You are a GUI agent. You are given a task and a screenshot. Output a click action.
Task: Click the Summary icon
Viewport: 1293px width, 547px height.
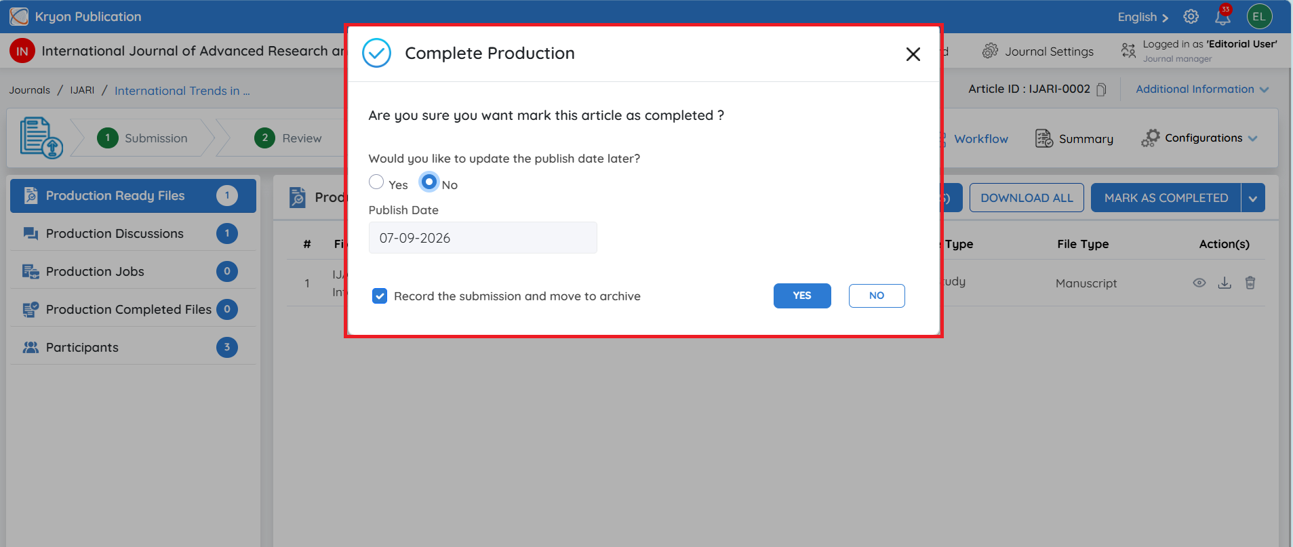coord(1043,138)
